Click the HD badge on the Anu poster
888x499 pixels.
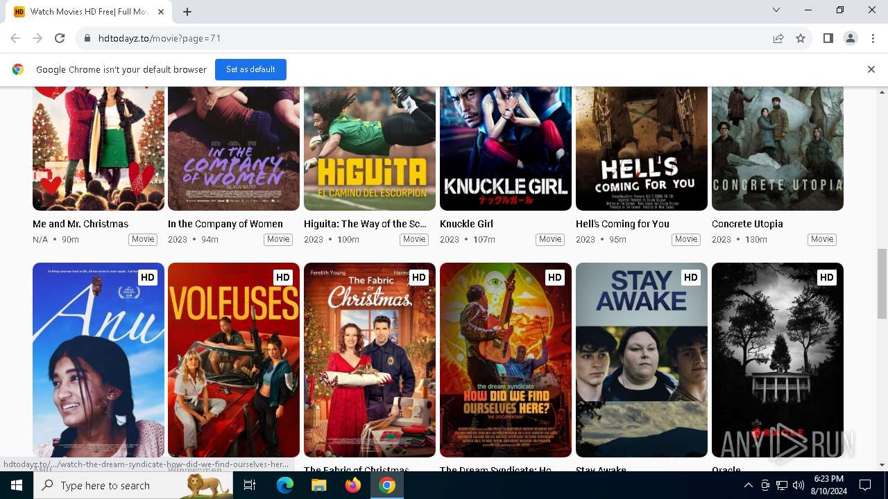[147, 277]
